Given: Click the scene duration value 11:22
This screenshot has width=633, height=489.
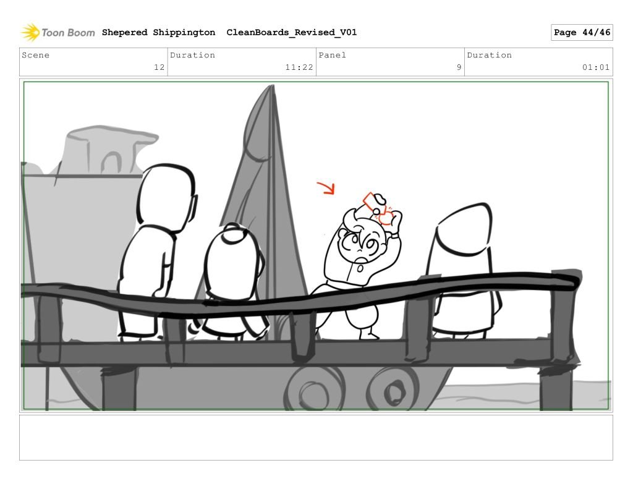Looking at the screenshot, I should coord(299,67).
